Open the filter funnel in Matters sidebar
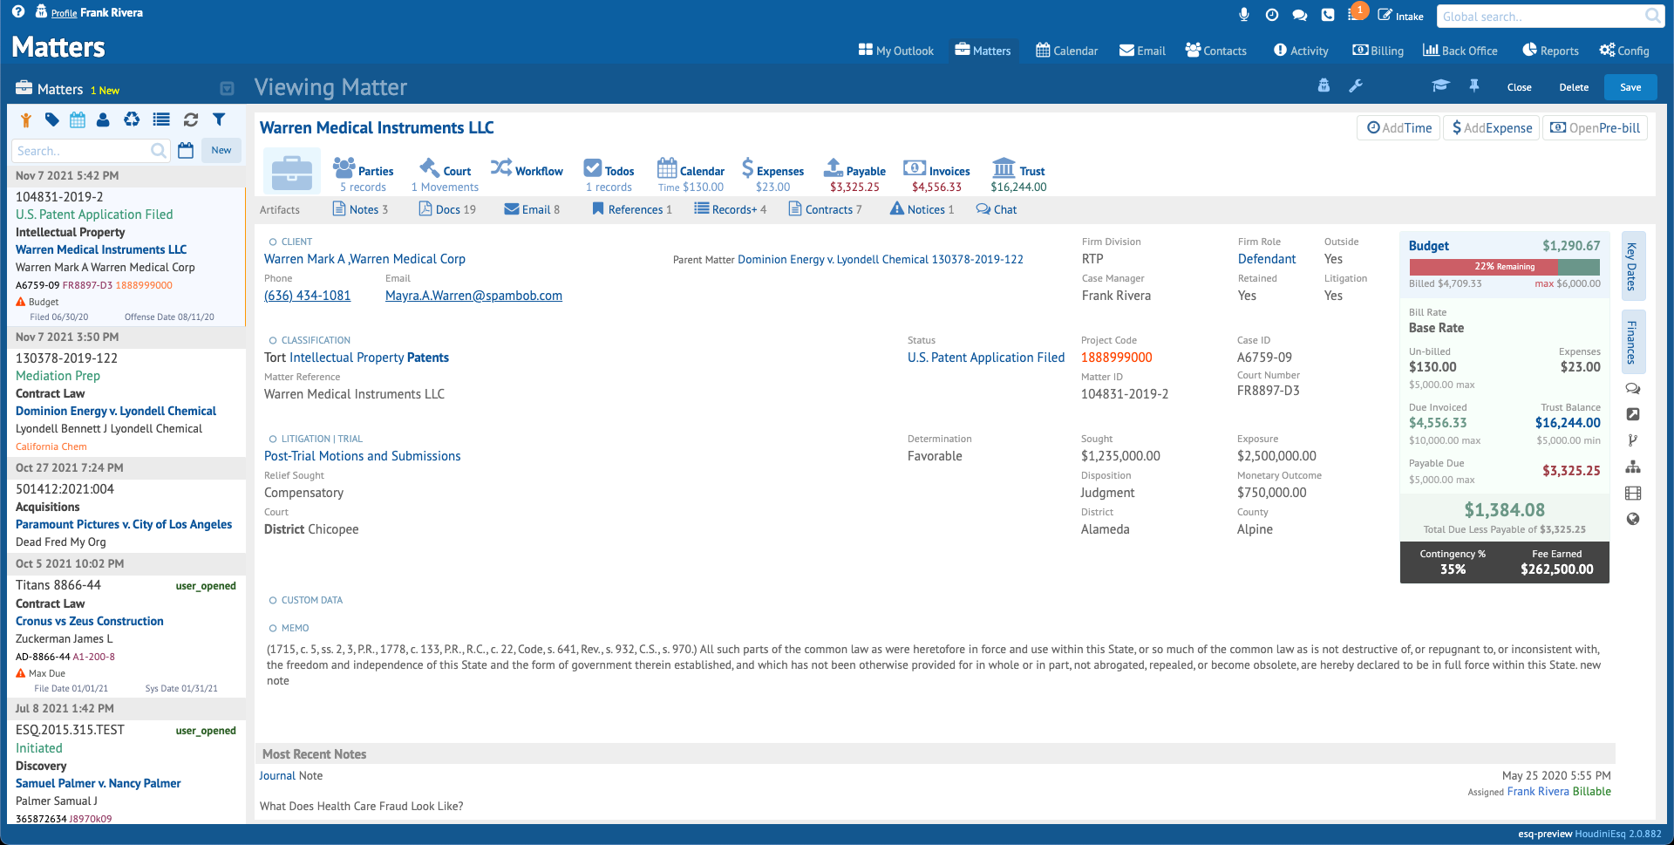The width and height of the screenshot is (1674, 845). click(219, 120)
